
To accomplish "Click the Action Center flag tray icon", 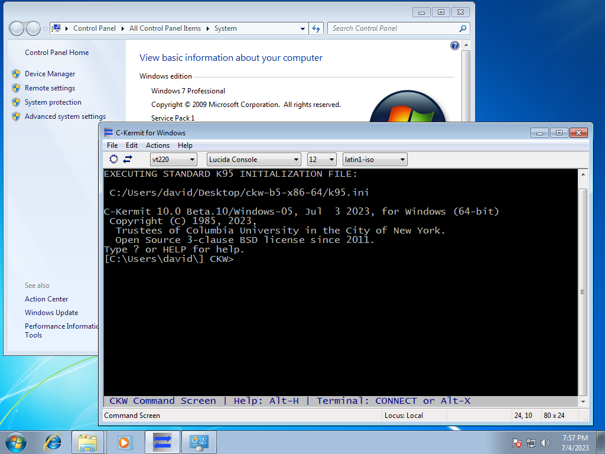I will pos(516,443).
